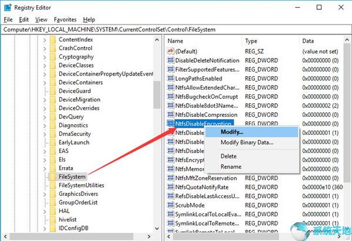352x241 pixels.
Task: Click the Cryptography folder icon
Action: [53, 57]
